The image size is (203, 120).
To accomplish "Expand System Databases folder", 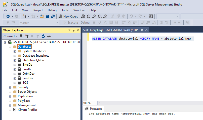I will point(15,51).
